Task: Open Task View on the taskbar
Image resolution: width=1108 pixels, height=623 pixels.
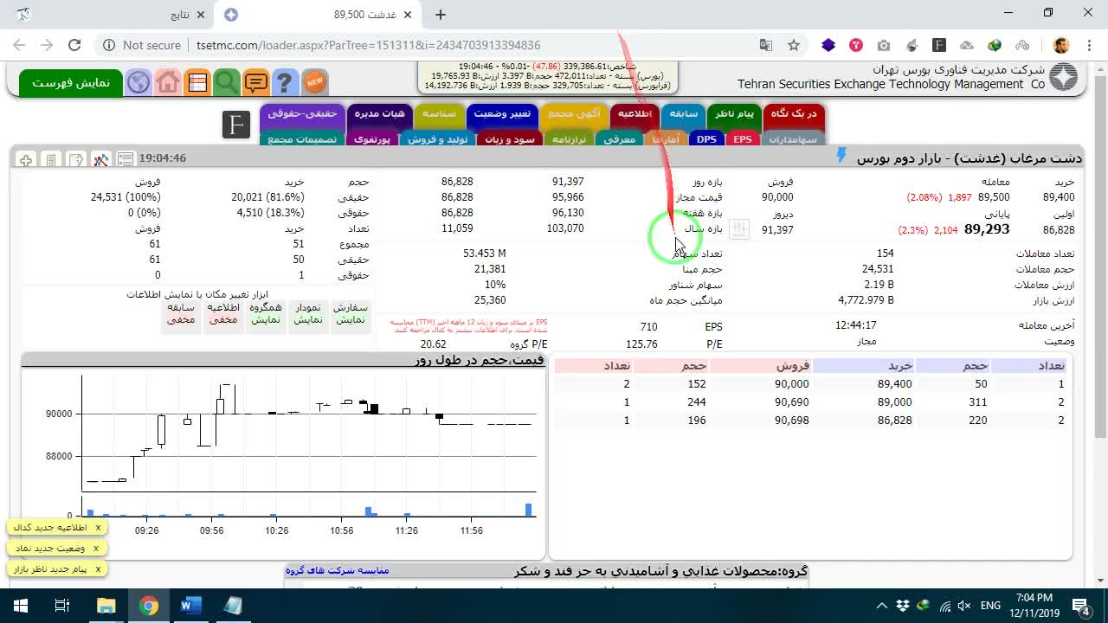Action: (x=62, y=606)
